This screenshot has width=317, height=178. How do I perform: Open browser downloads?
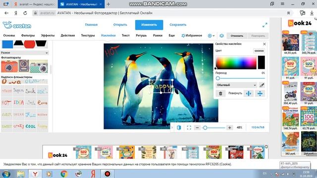(312, 13)
